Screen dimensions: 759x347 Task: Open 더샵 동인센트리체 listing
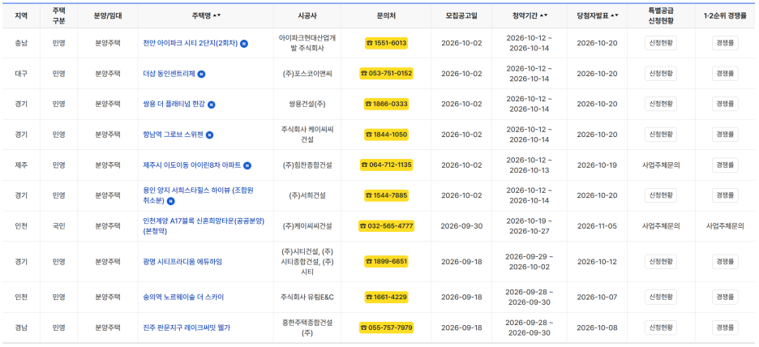pos(169,74)
